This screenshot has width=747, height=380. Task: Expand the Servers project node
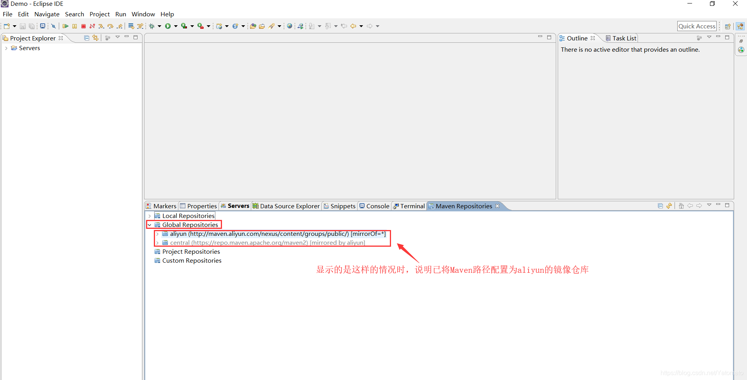(x=6, y=48)
